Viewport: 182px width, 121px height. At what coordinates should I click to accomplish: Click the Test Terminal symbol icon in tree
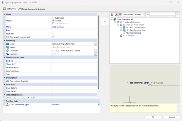pyautogui.click(x=127, y=33)
